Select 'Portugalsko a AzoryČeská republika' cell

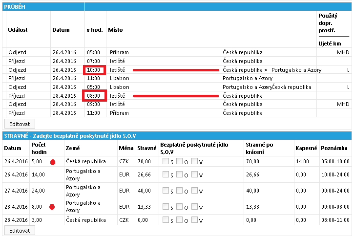point(267,87)
